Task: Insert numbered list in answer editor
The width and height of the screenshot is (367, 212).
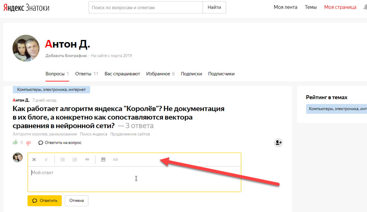Action: (x=75, y=160)
